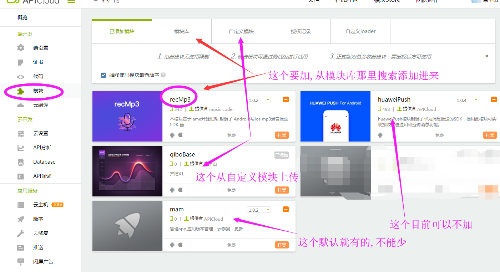Close the tips banner with X
This screenshot has width=500, height=272.
pyautogui.click(x=487, y=56)
